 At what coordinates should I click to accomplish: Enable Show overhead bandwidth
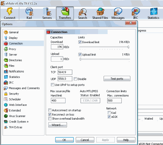[50, 119]
